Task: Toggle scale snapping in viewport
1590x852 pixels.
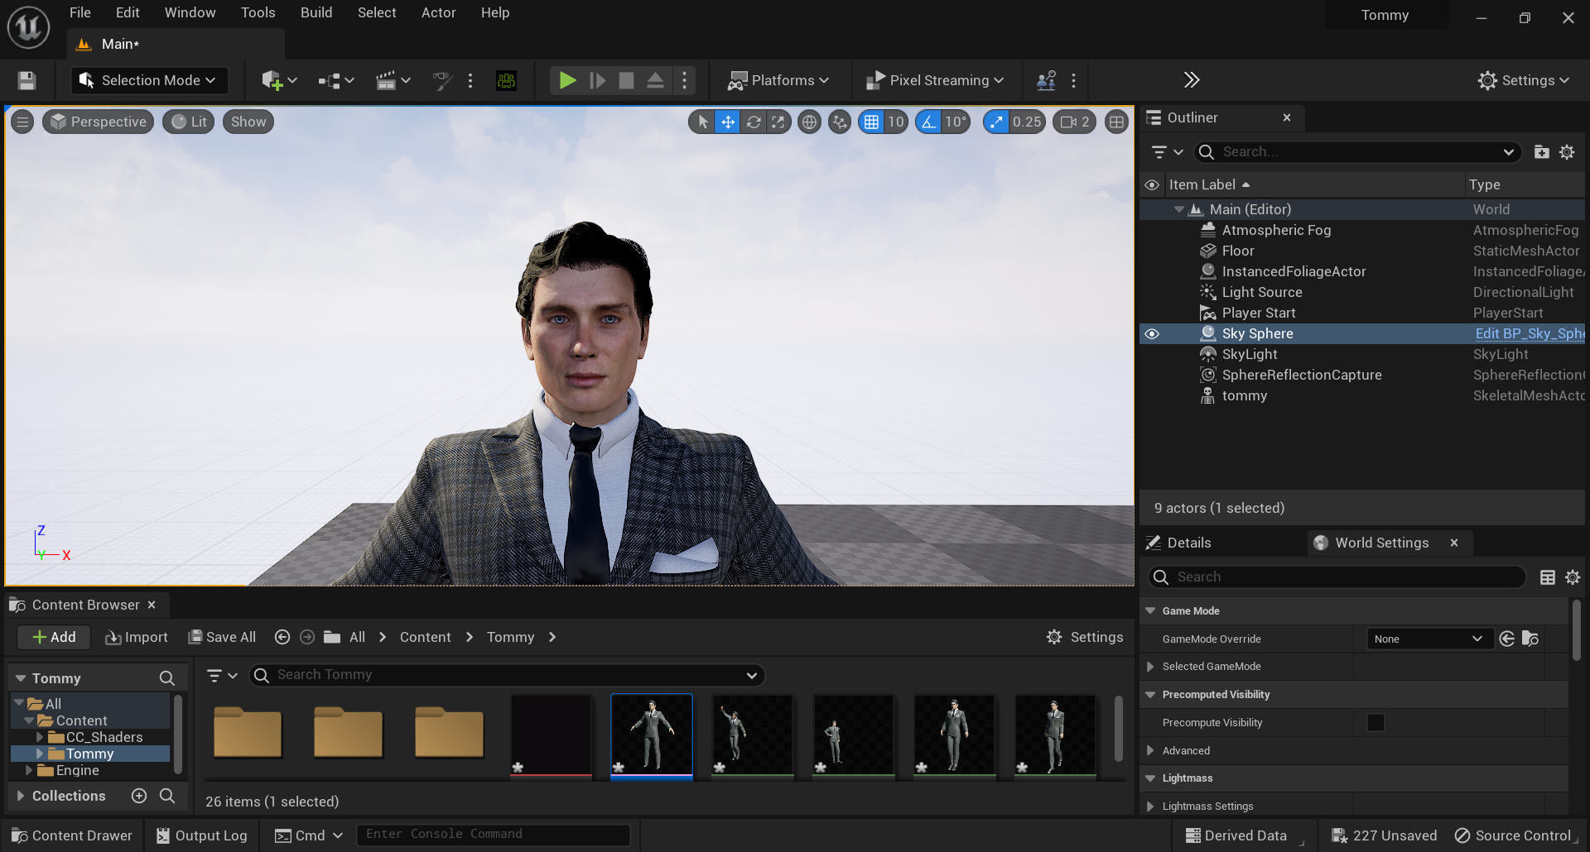Action: coord(996,122)
